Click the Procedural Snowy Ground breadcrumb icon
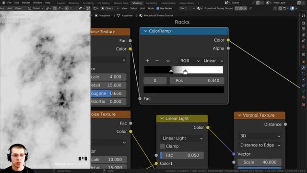Screen dimensions: 307x173 (x=141, y=15)
